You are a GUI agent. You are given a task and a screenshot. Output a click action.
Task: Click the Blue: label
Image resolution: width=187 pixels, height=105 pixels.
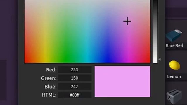point(51,87)
